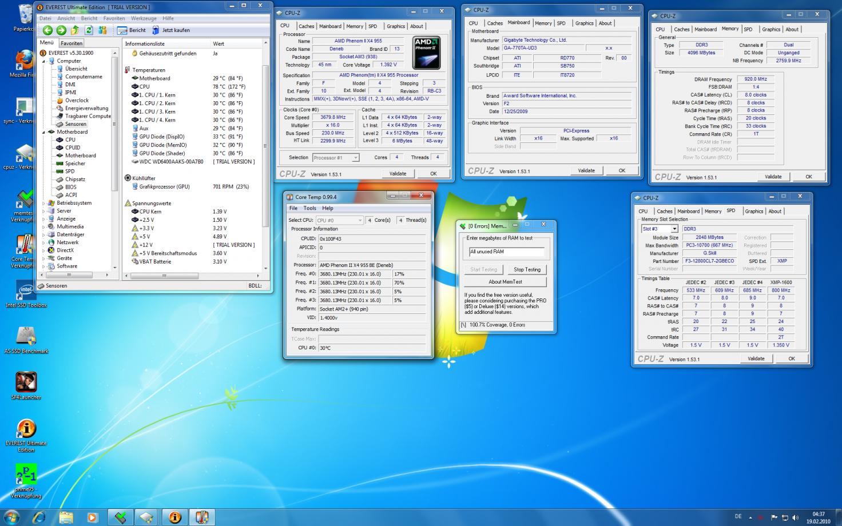Switch to EVEREST via its taskbar icon
The image size is (842, 526).
pos(174,517)
